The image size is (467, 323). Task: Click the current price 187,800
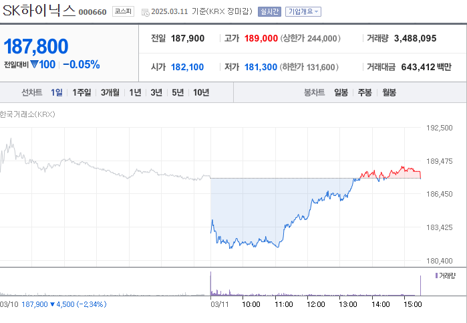coord(35,46)
